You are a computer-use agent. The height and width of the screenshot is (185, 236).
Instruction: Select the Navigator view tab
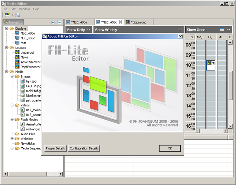click(13, 22)
